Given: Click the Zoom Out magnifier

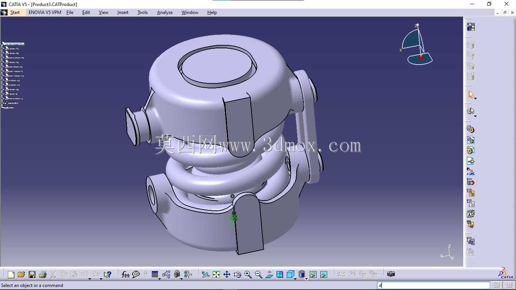Looking at the screenshot, I should [258, 275].
